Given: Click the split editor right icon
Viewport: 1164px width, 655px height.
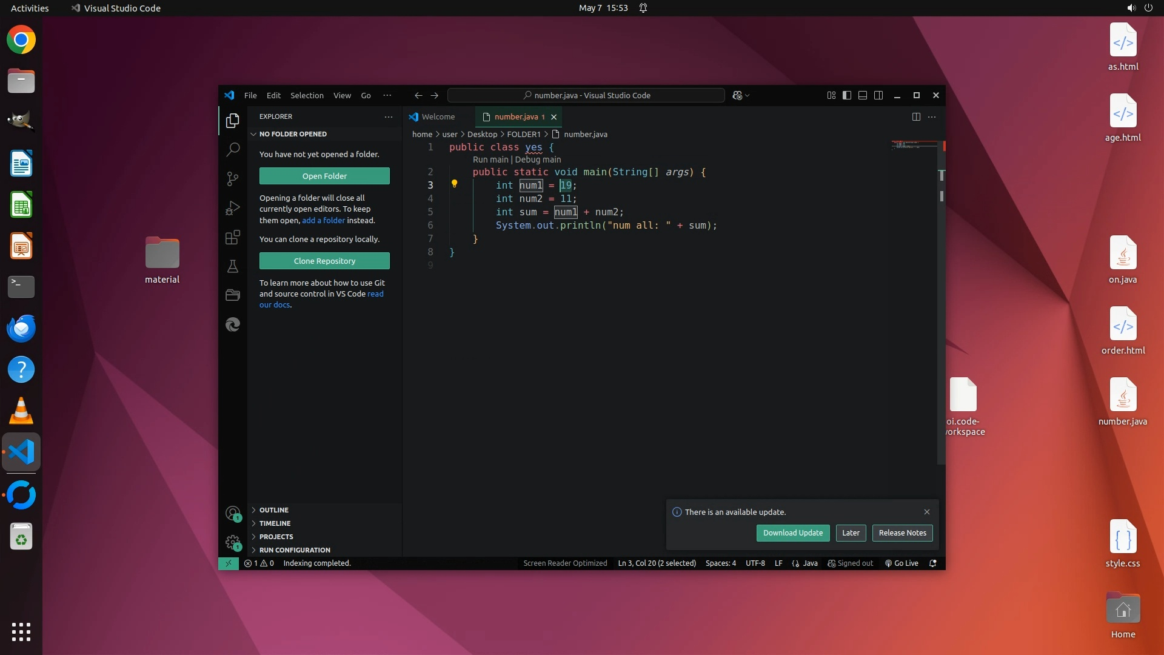Looking at the screenshot, I should [x=916, y=116].
